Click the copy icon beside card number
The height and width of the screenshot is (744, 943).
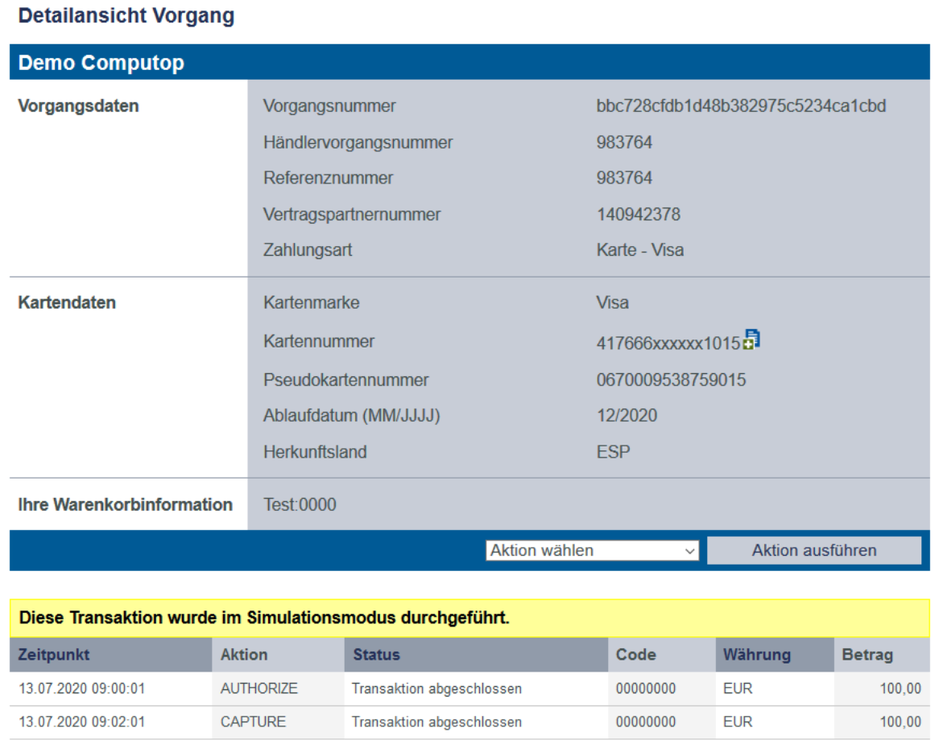(752, 339)
